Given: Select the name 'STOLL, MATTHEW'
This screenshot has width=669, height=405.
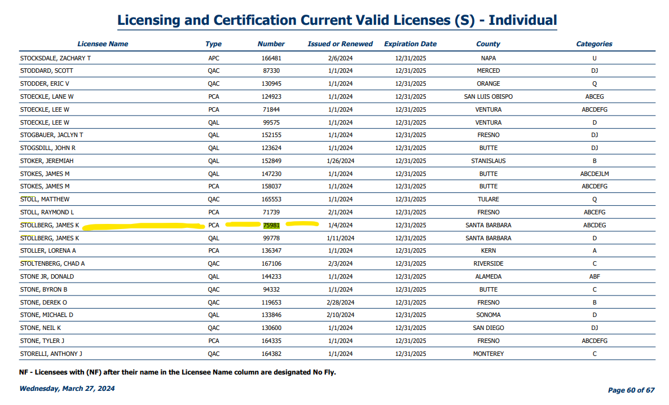Looking at the screenshot, I should tap(45, 199).
